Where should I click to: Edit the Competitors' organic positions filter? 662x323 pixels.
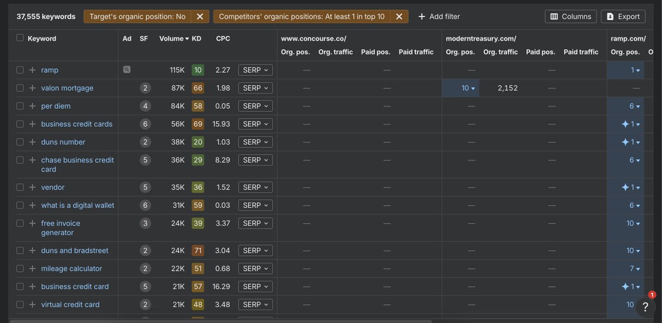pos(302,17)
